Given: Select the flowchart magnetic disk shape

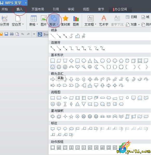Looking at the screenshot, I should [109, 104].
